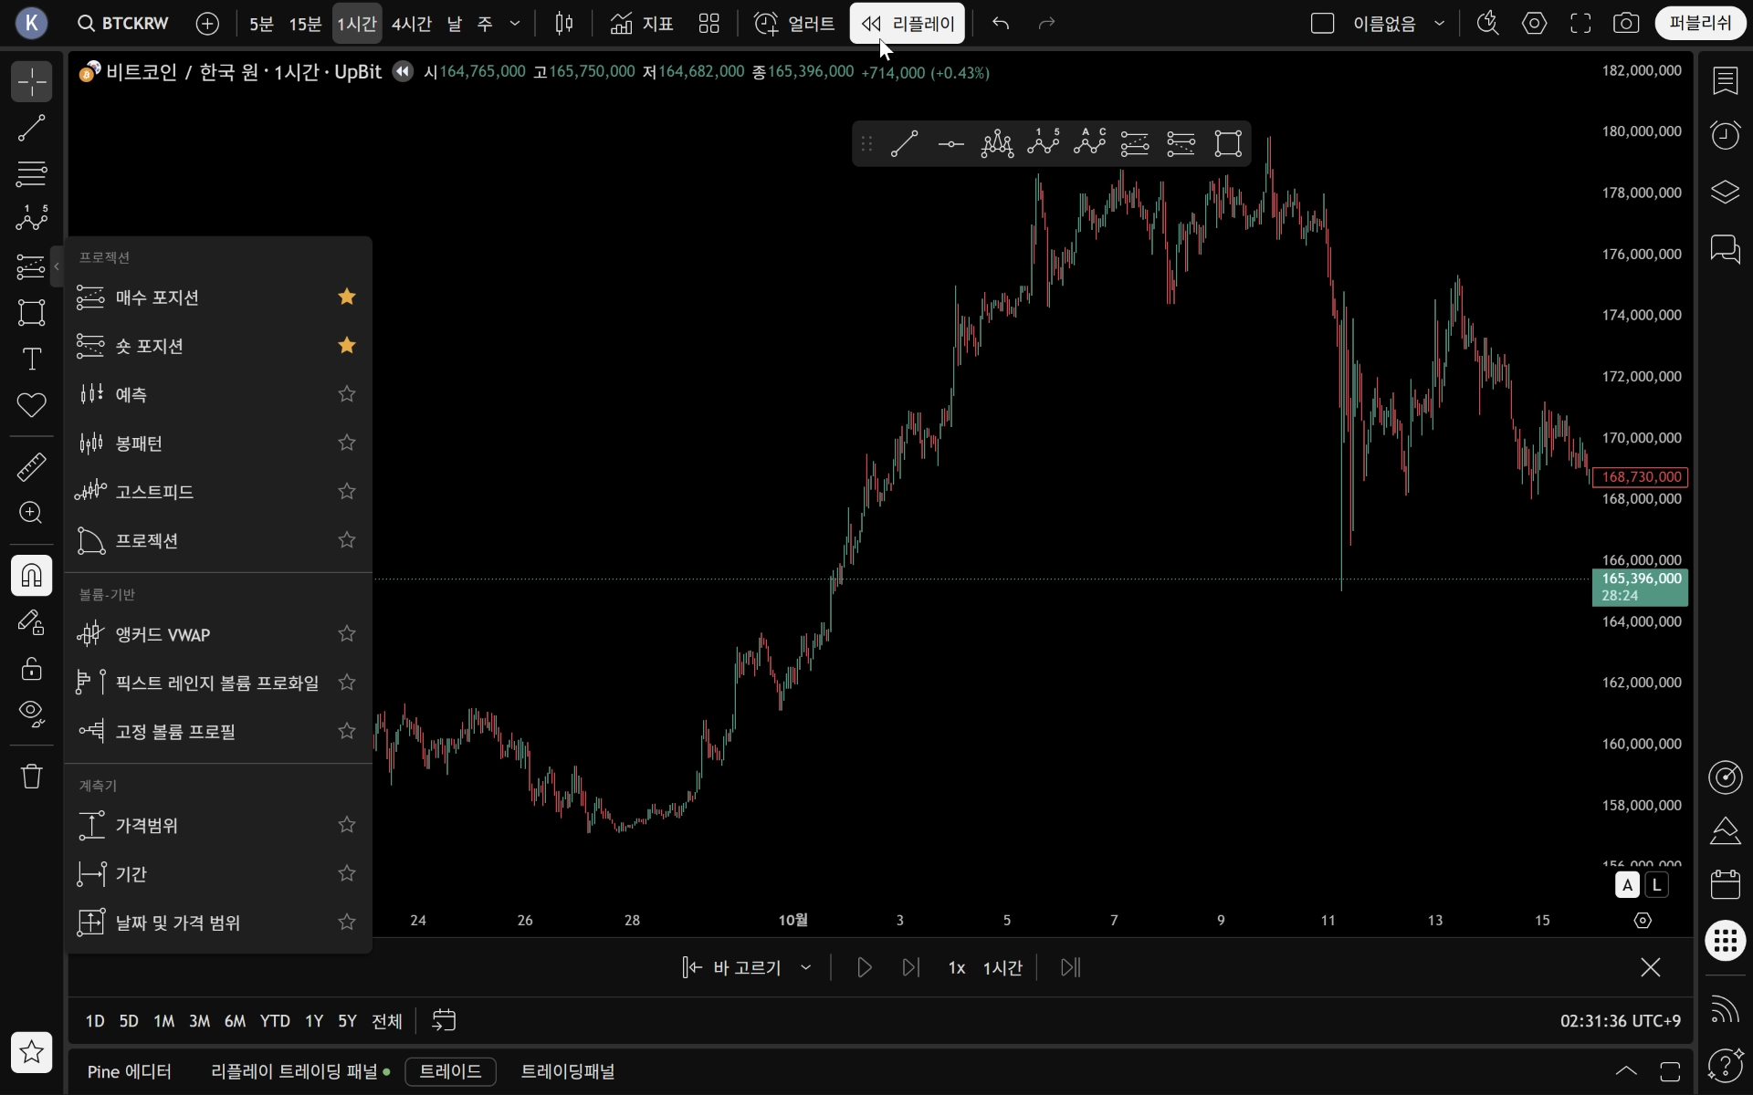
Task: Expand the timeframe interval dropdown arrow
Action: (x=515, y=24)
